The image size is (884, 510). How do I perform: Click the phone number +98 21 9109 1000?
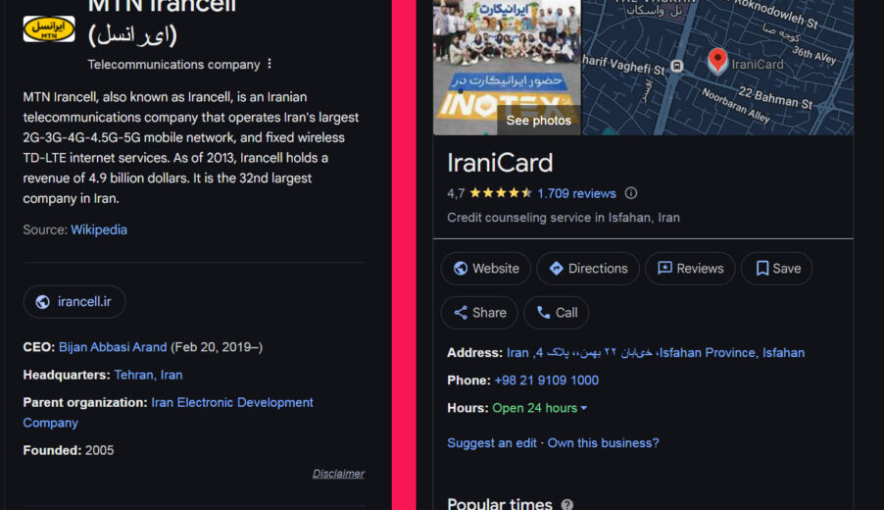point(546,381)
